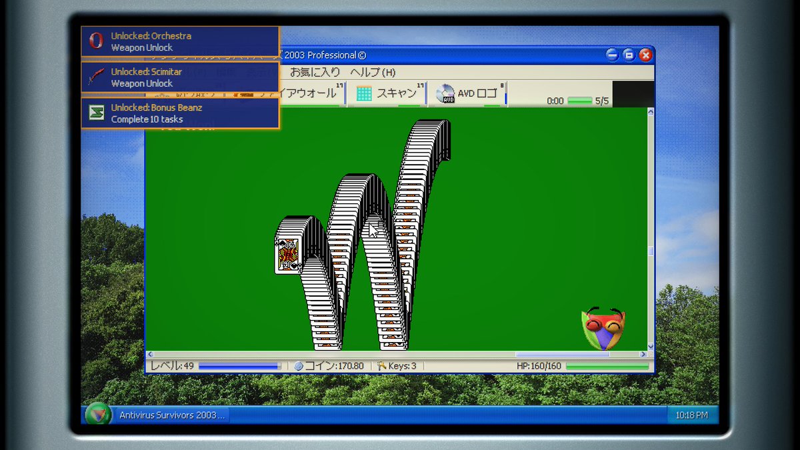
Task: Click 'Complete 10 tasks' text
Action: [x=147, y=120]
